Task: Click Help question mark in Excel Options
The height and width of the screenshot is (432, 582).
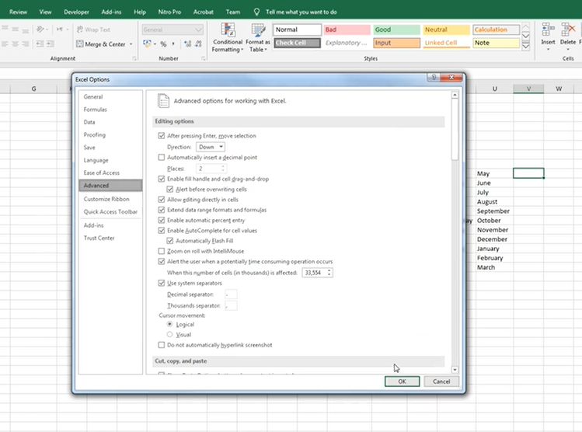Action: (434, 77)
